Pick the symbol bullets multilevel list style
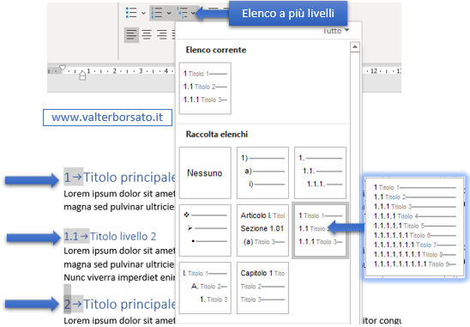The image size is (470, 327). 205,230
